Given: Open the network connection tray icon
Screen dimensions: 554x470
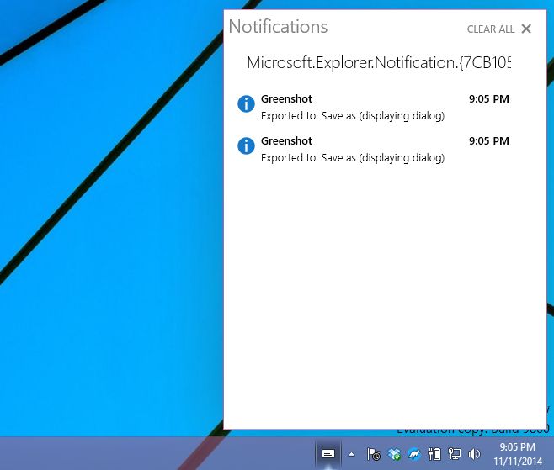Looking at the screenshot, I should (455, 455).
